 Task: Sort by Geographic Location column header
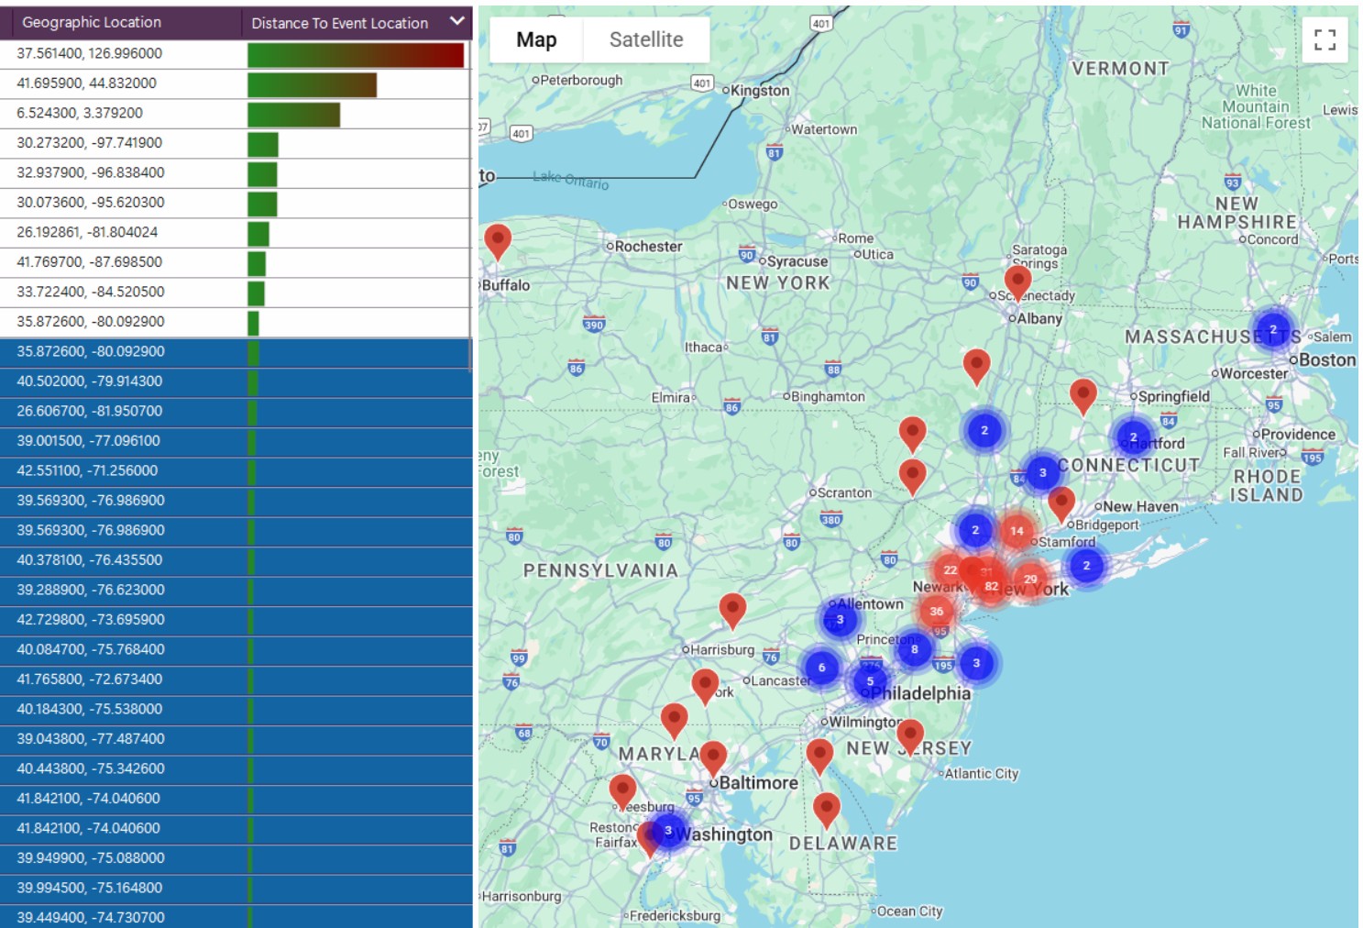(x=92, y=22)
